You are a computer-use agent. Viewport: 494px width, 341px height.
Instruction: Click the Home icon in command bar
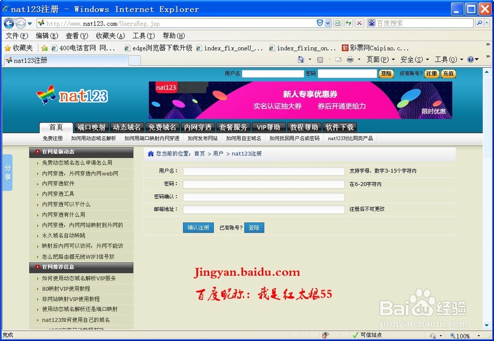click(x=301, y=60)
